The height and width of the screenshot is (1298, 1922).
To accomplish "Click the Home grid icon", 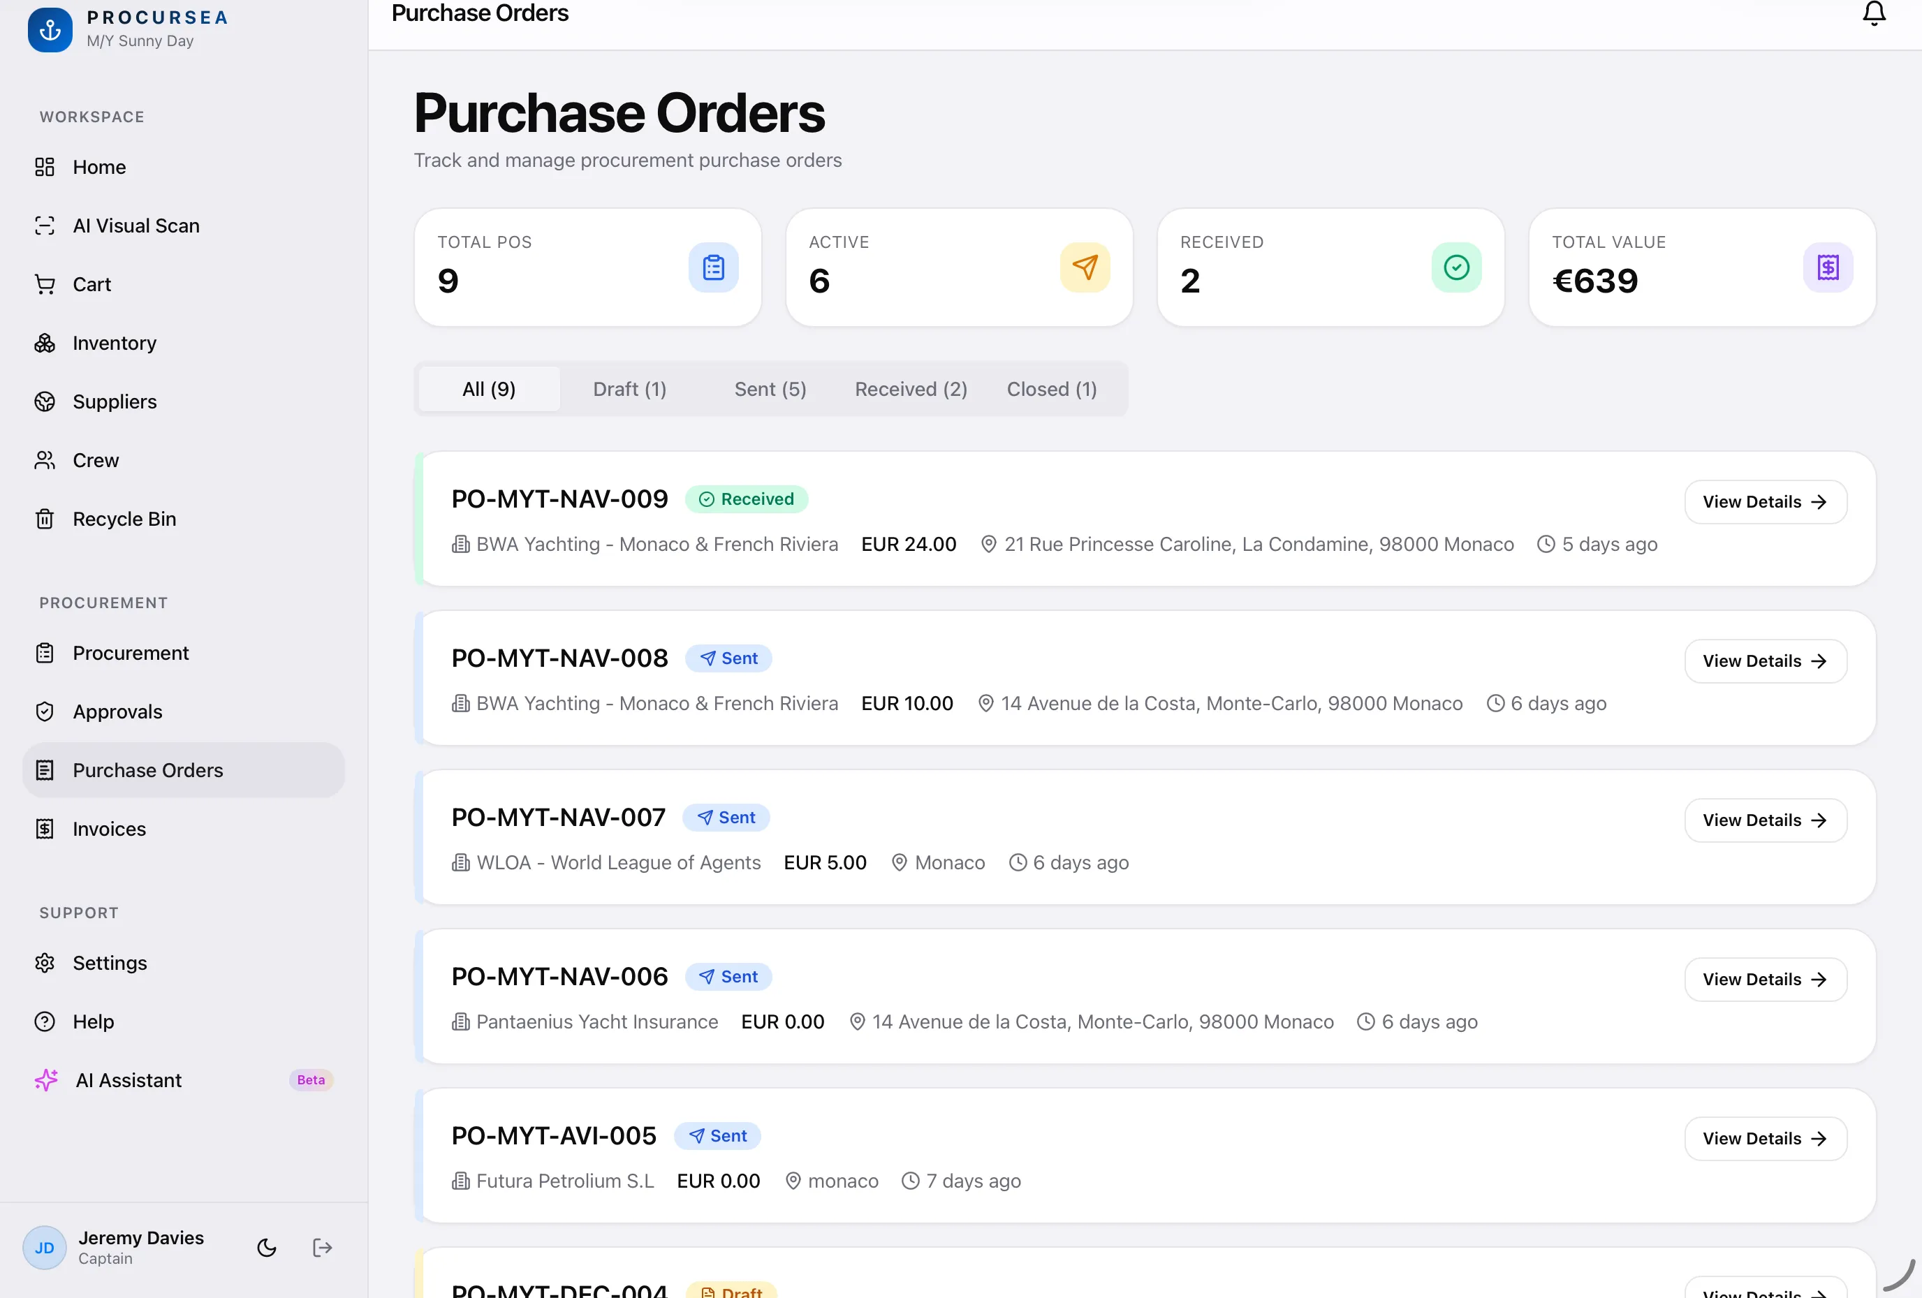I will (45, 167).
